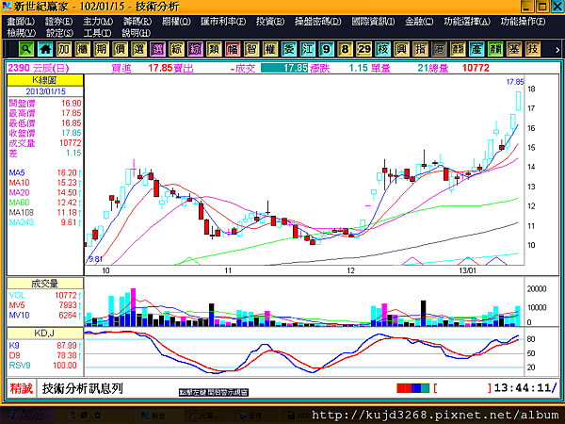Select the 指 index toolbar icon
The image size is (565, 424).
pyautogui.click(x=420, y=49)
